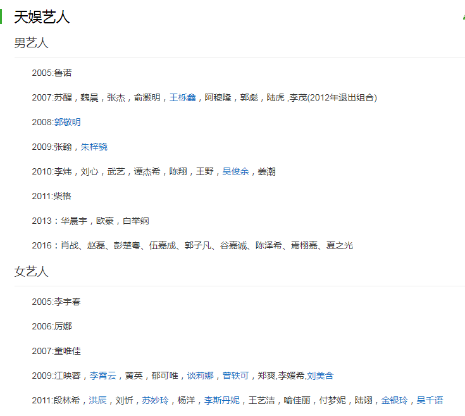The image size is (465, 416).
Task: Click the name 谷嘉诚
Action: tap(233, 245)
